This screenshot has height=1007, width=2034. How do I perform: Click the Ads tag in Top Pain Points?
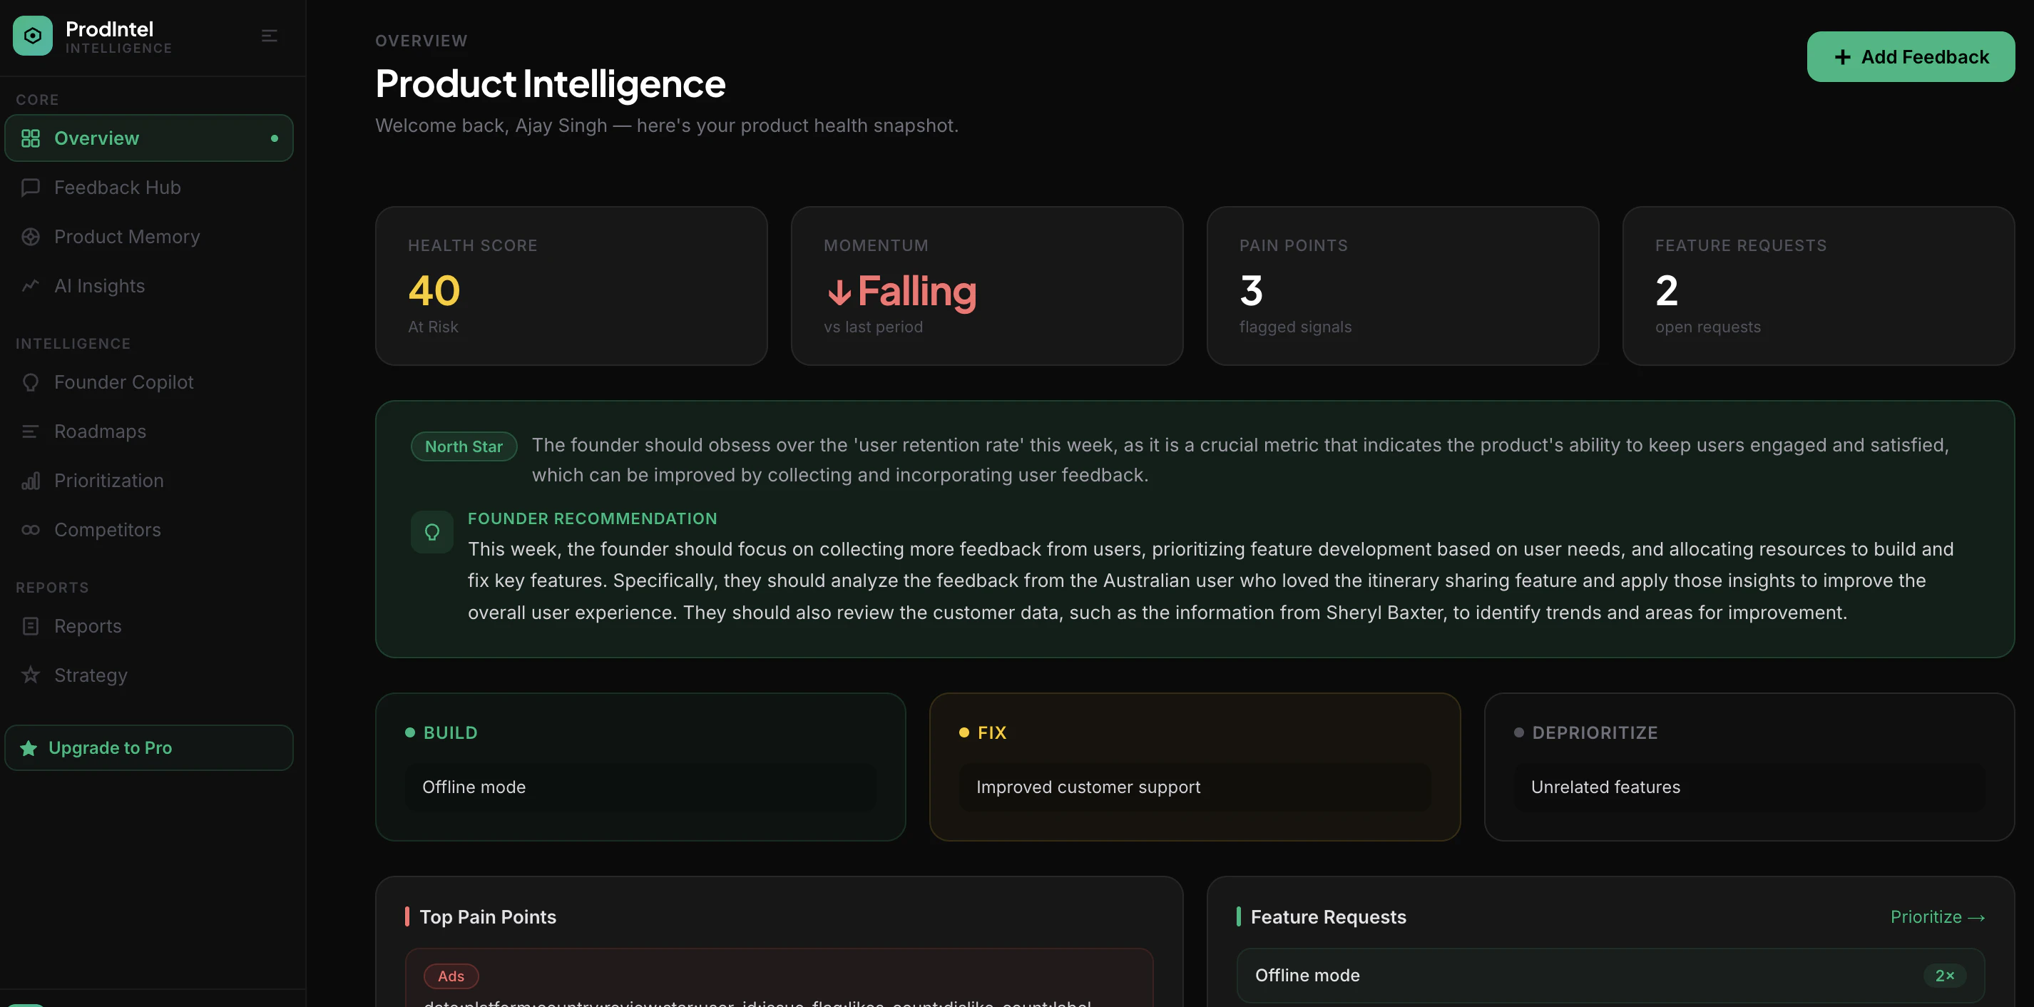451,976
